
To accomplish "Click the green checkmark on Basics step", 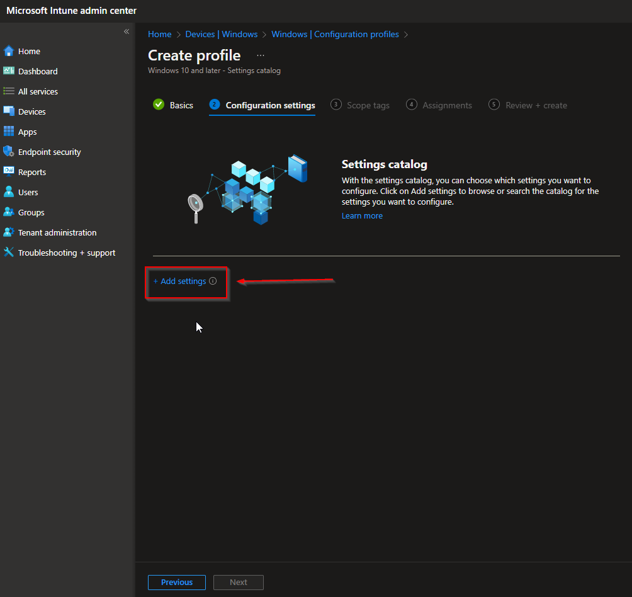I will 159,105.
